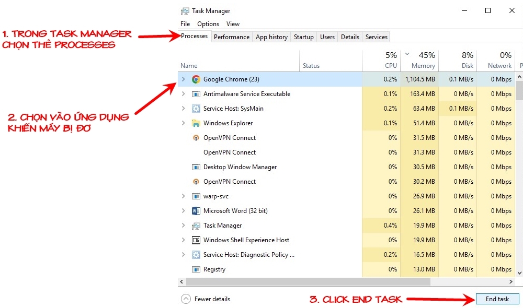Open the View menu
The height and width of the screenshot is (308, 523).
tap(233, 24)
